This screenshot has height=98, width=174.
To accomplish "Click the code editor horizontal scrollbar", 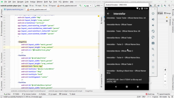I will coord(48,89).
